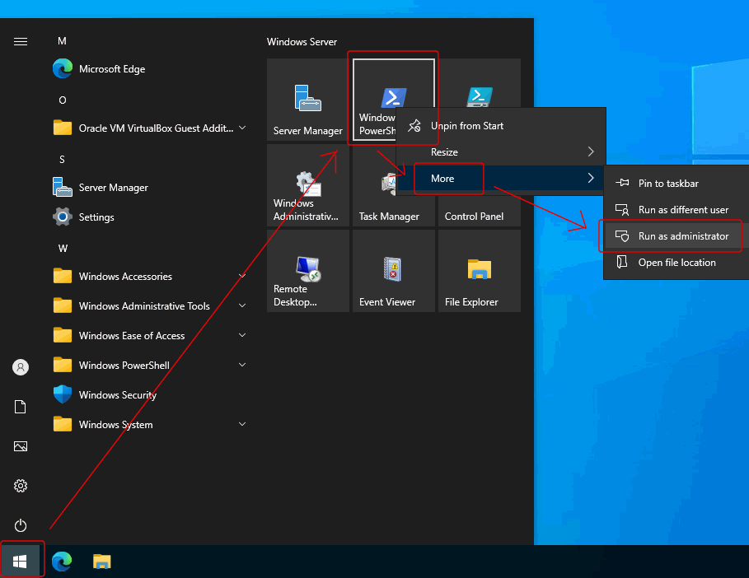This screenshot has height=578, width=749.
Task: Open Settings gear in the Start sidebar
Action: (21, 486)
